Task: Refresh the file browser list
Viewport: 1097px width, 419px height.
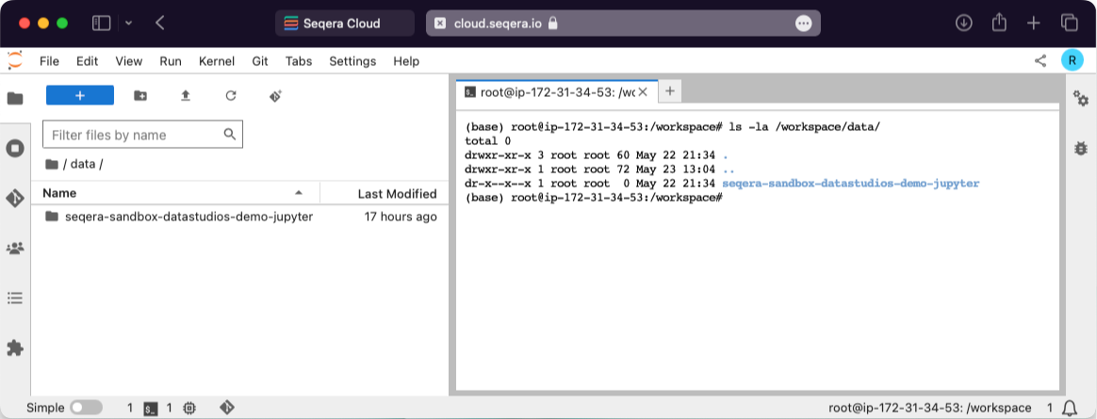Action: point(231,96)
